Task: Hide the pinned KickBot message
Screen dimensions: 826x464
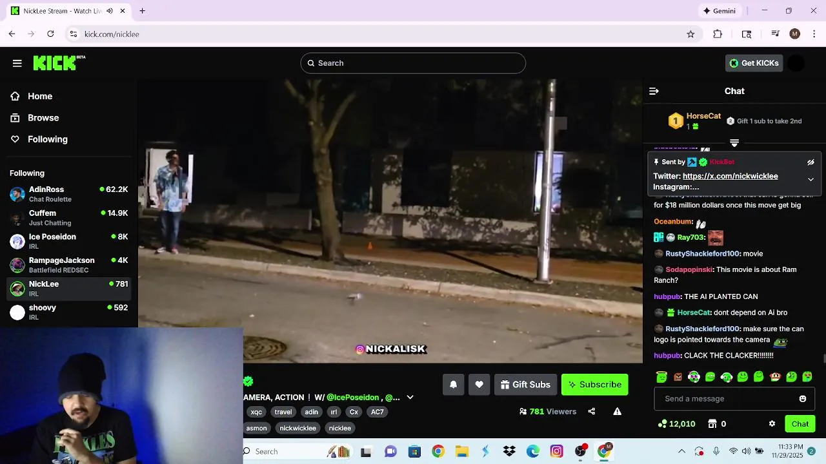Action: coord(811,162)
